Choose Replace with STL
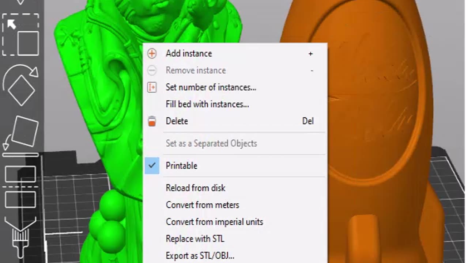This screenshot has height=263, width=468. click(234, 239)
